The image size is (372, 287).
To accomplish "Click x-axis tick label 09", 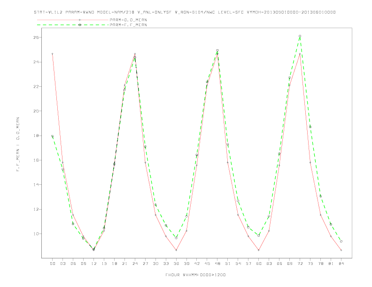I will [83, 264].
